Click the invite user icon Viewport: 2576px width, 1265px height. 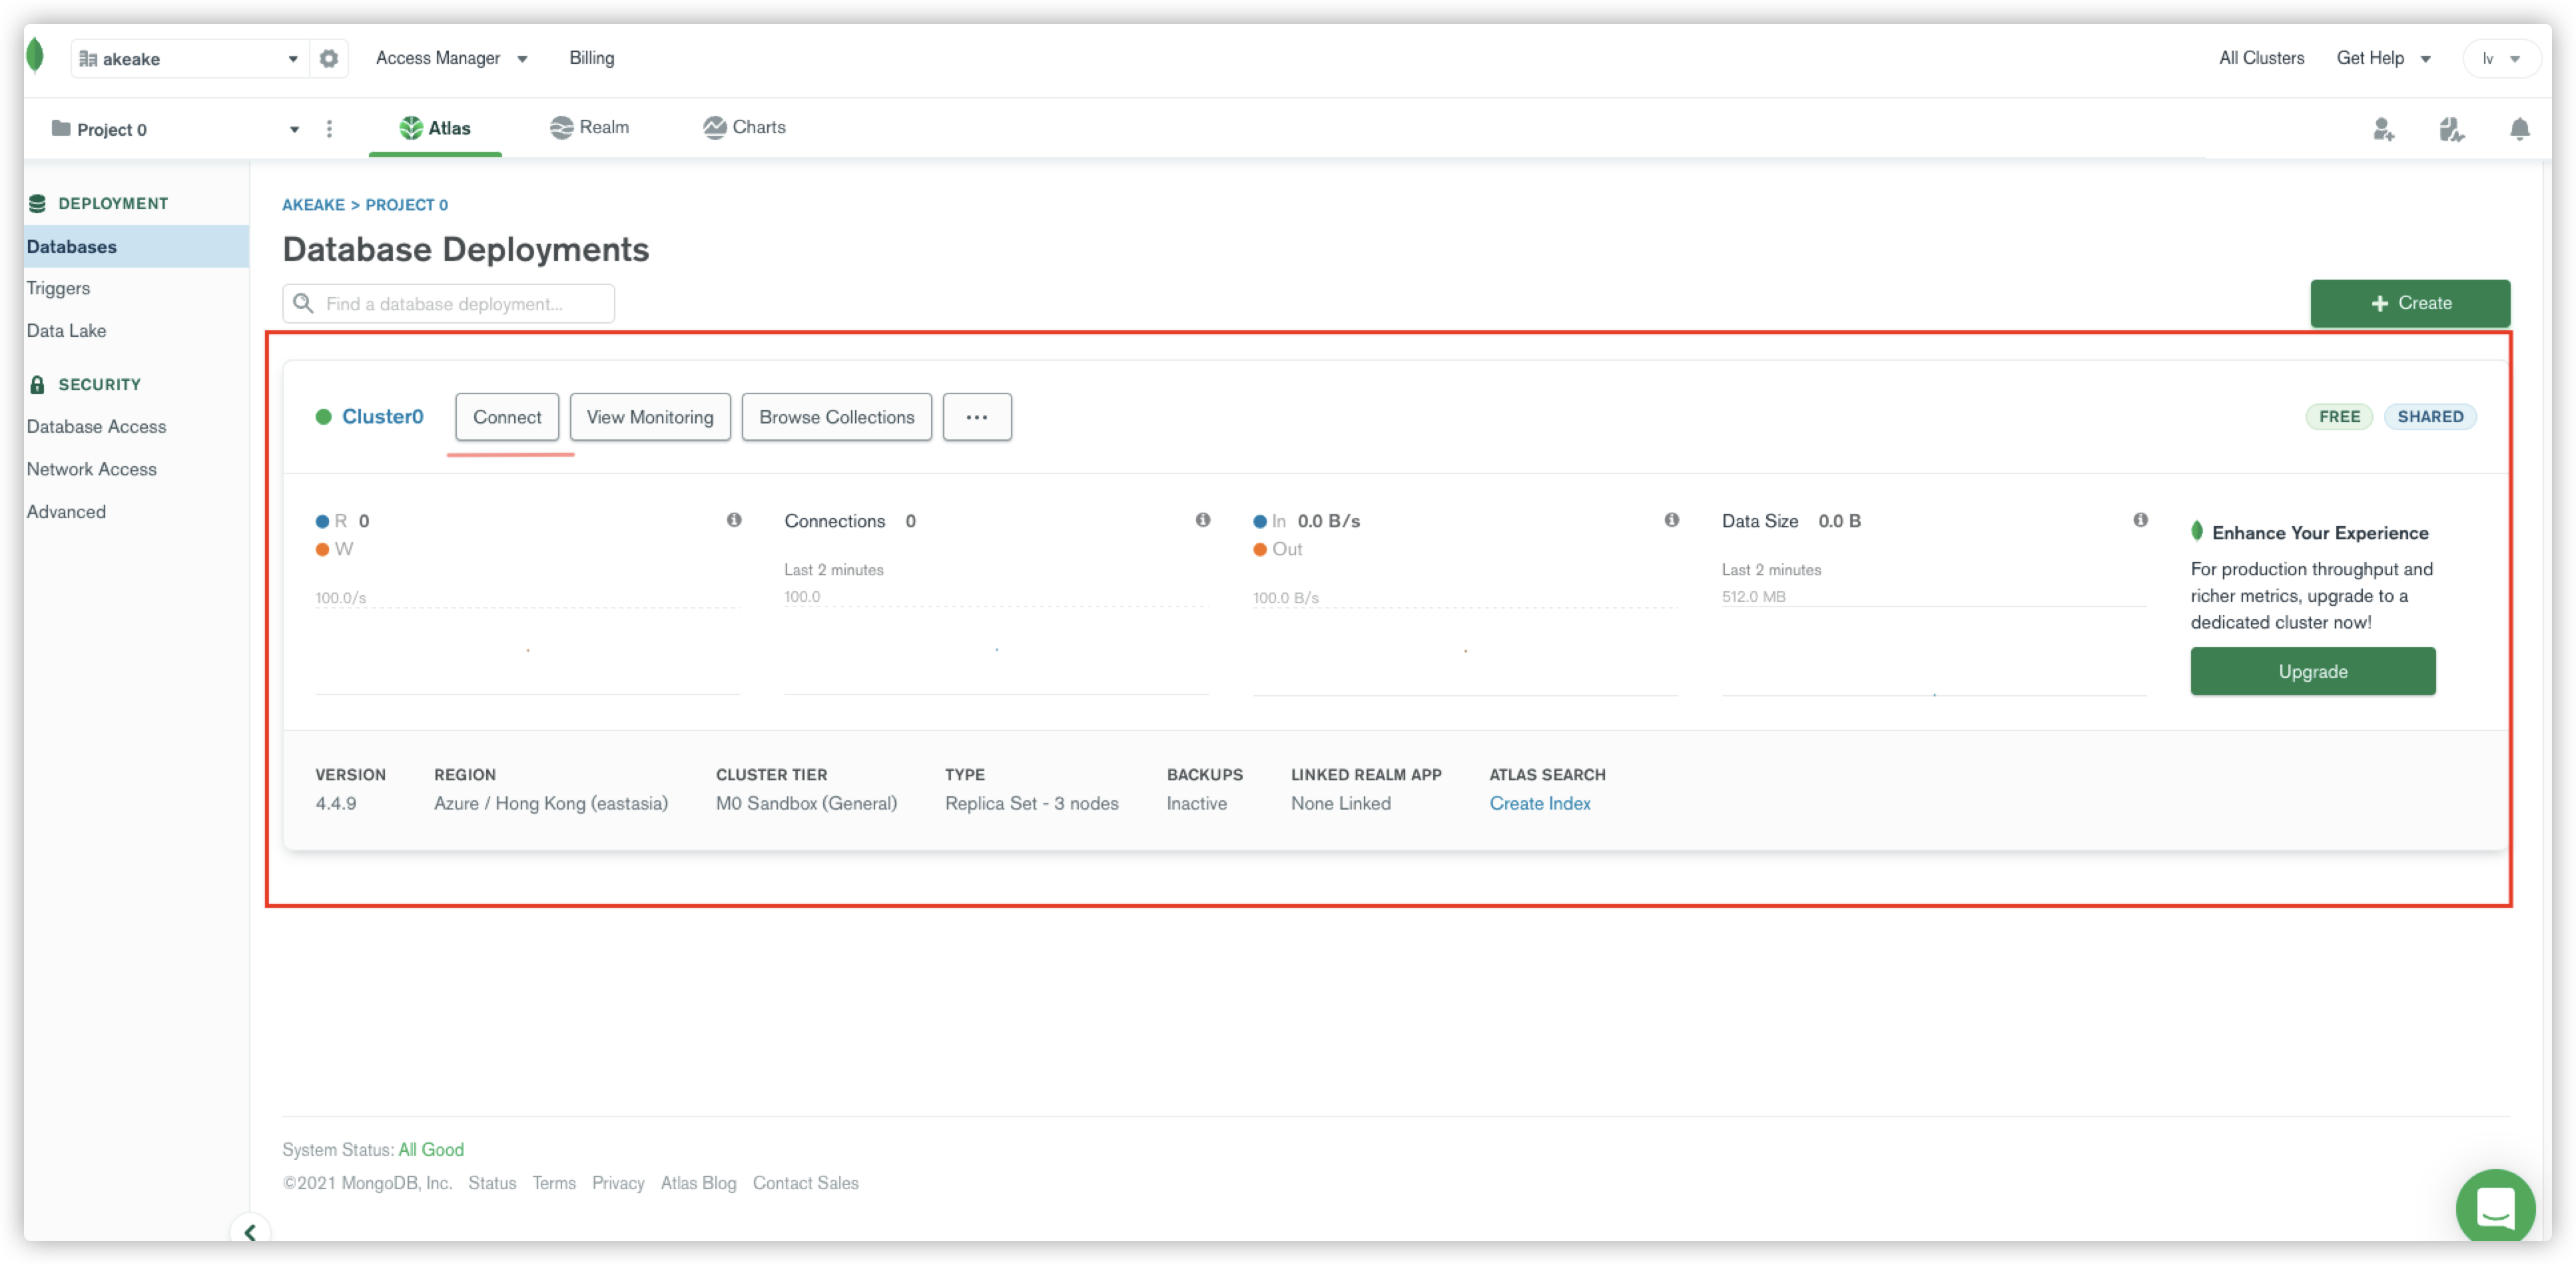pos(2383,129)
